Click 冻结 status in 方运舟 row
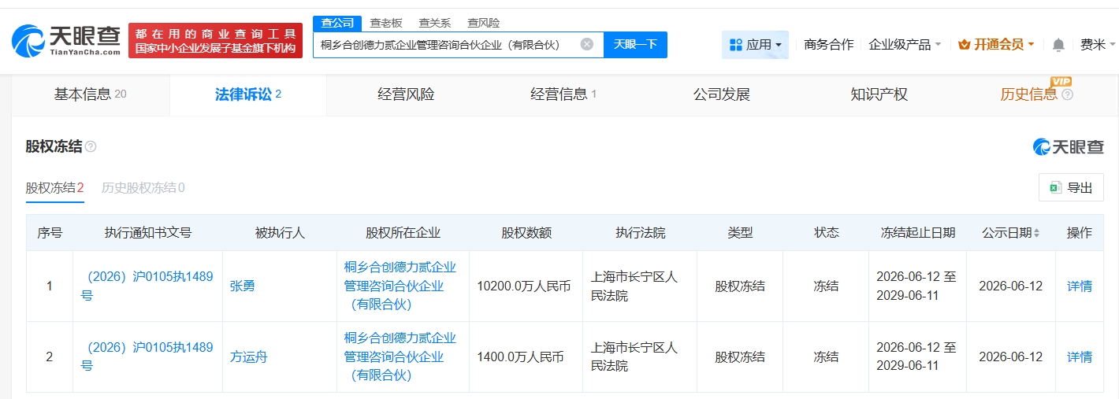Image resolution: width=1119 pixels, height=399 pixels. (x=826, y=357)
